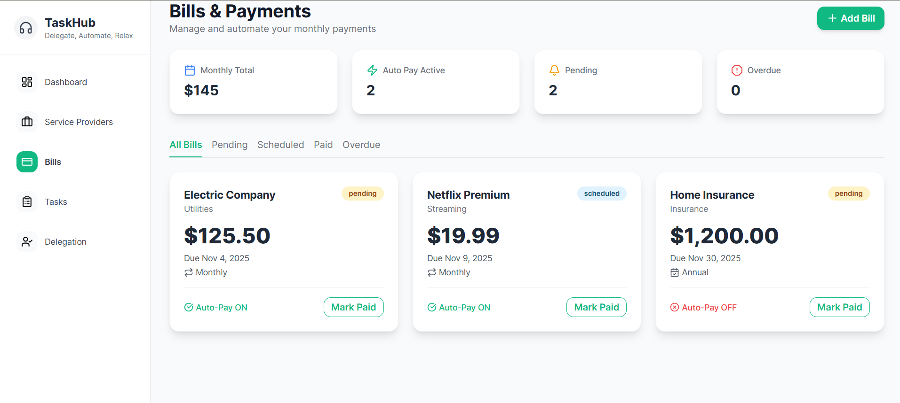
Task: Toggle Auto-Pay ON for Netflix Premium
Action: pos(459,308)
